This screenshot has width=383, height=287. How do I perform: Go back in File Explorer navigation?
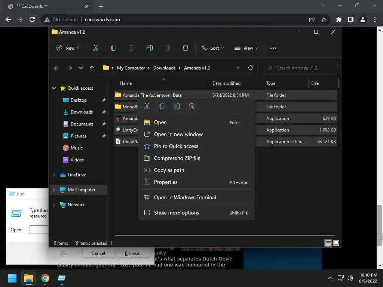click(56, 68)
